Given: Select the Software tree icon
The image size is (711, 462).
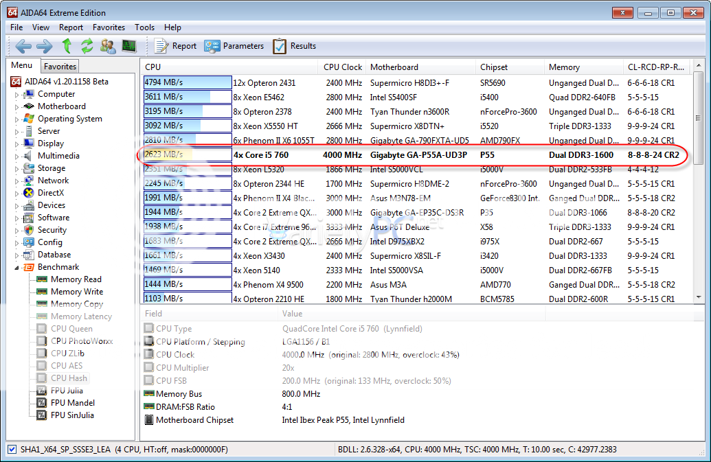Looking at the screenshot, I should point(29,218).
